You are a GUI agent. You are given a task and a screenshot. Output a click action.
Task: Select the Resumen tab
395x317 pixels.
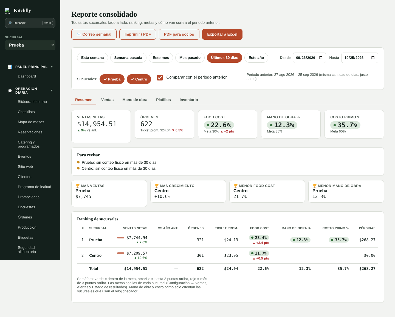pos(84,100)
